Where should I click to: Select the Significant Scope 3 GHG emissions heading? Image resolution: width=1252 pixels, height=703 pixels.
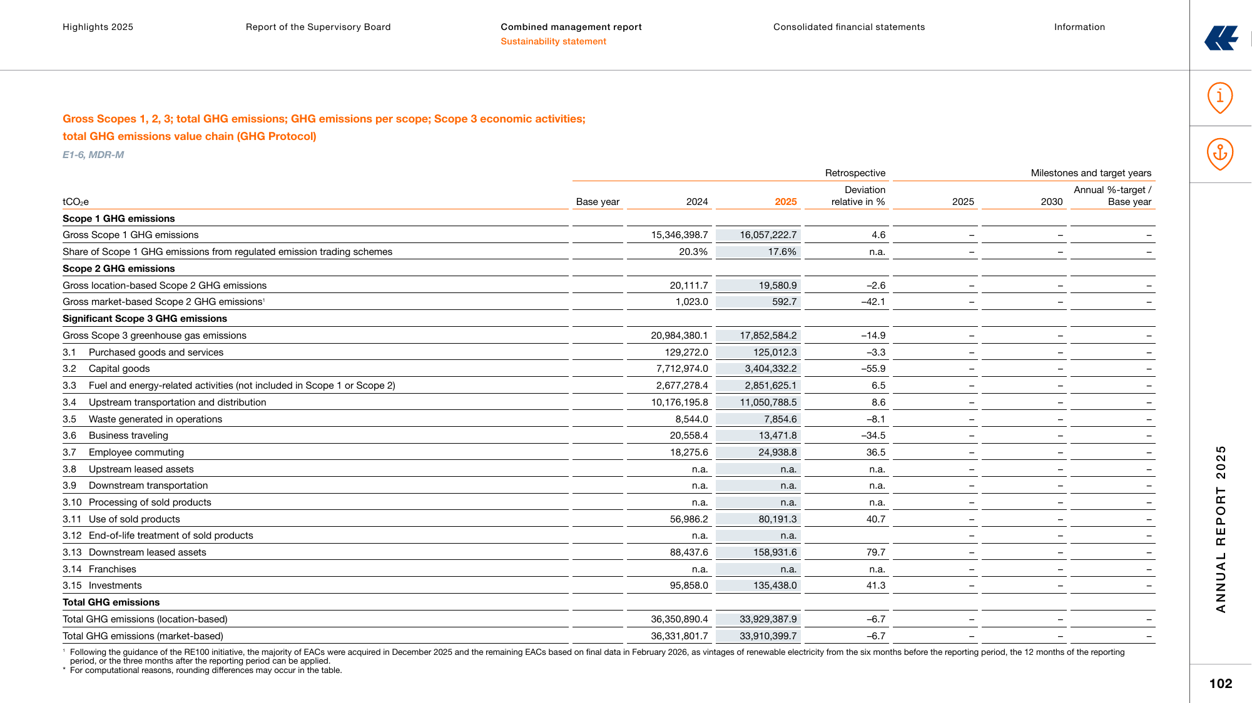click(x=145, y=319)
